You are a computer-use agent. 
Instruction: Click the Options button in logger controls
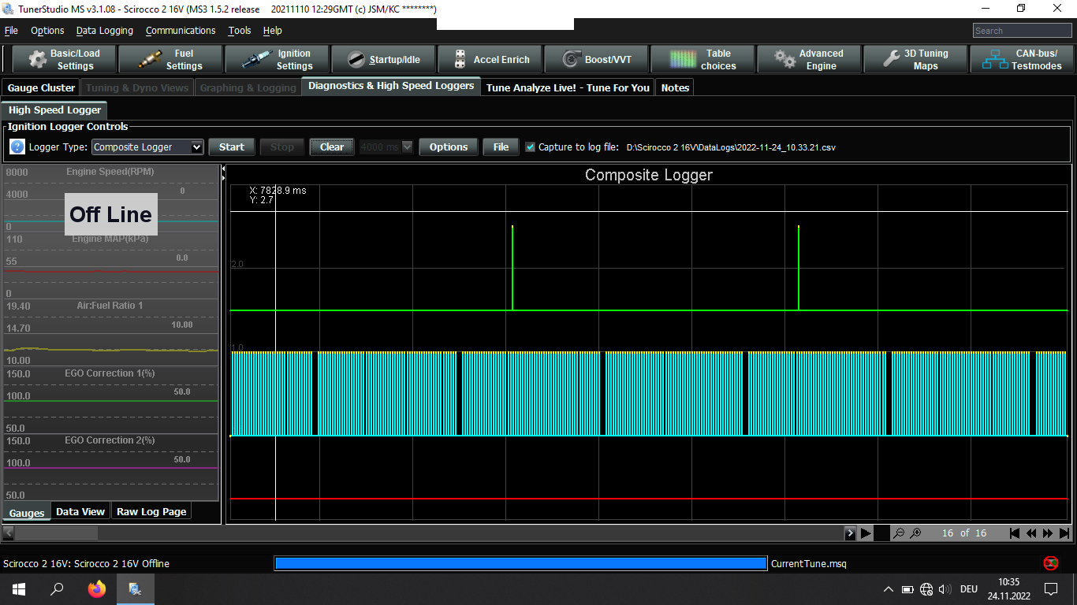[448, 147]
